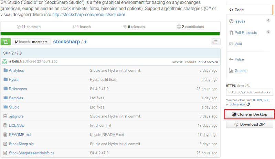Create new file with plus link
This screenshot has height=159, width=275.
85,42
